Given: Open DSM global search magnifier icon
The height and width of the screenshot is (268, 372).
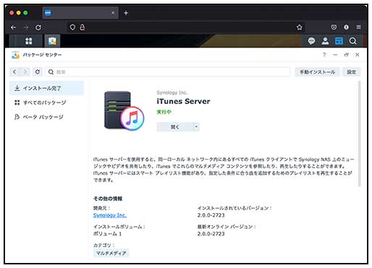Looking at the screenshot, I should click(x=352, y=41).
